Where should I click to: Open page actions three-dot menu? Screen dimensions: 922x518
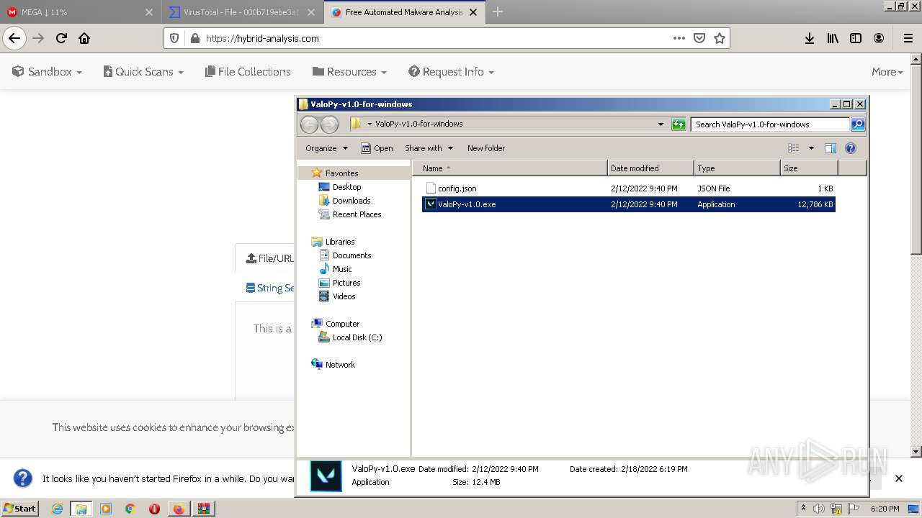coord(679,39)
